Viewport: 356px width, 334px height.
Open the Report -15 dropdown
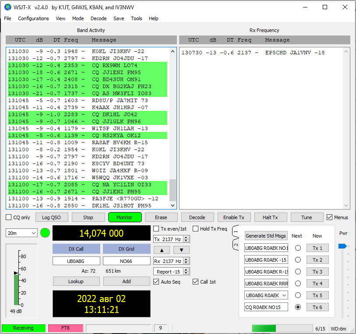tap(187, 271)
